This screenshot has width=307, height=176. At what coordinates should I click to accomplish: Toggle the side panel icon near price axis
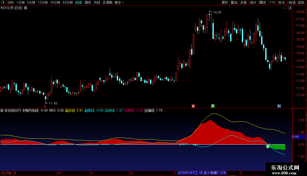290,8
